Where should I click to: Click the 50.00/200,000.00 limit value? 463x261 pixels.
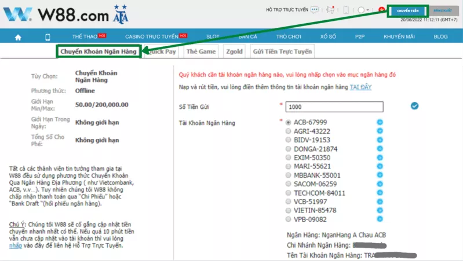coord(101,105)
